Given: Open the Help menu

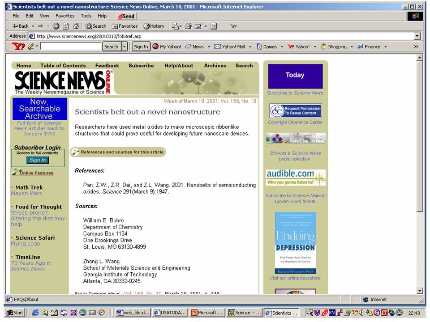Looking at the screenshot, I should (102, 16).
